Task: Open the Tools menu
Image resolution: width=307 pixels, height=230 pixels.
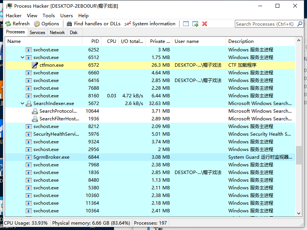Action: 49,16
